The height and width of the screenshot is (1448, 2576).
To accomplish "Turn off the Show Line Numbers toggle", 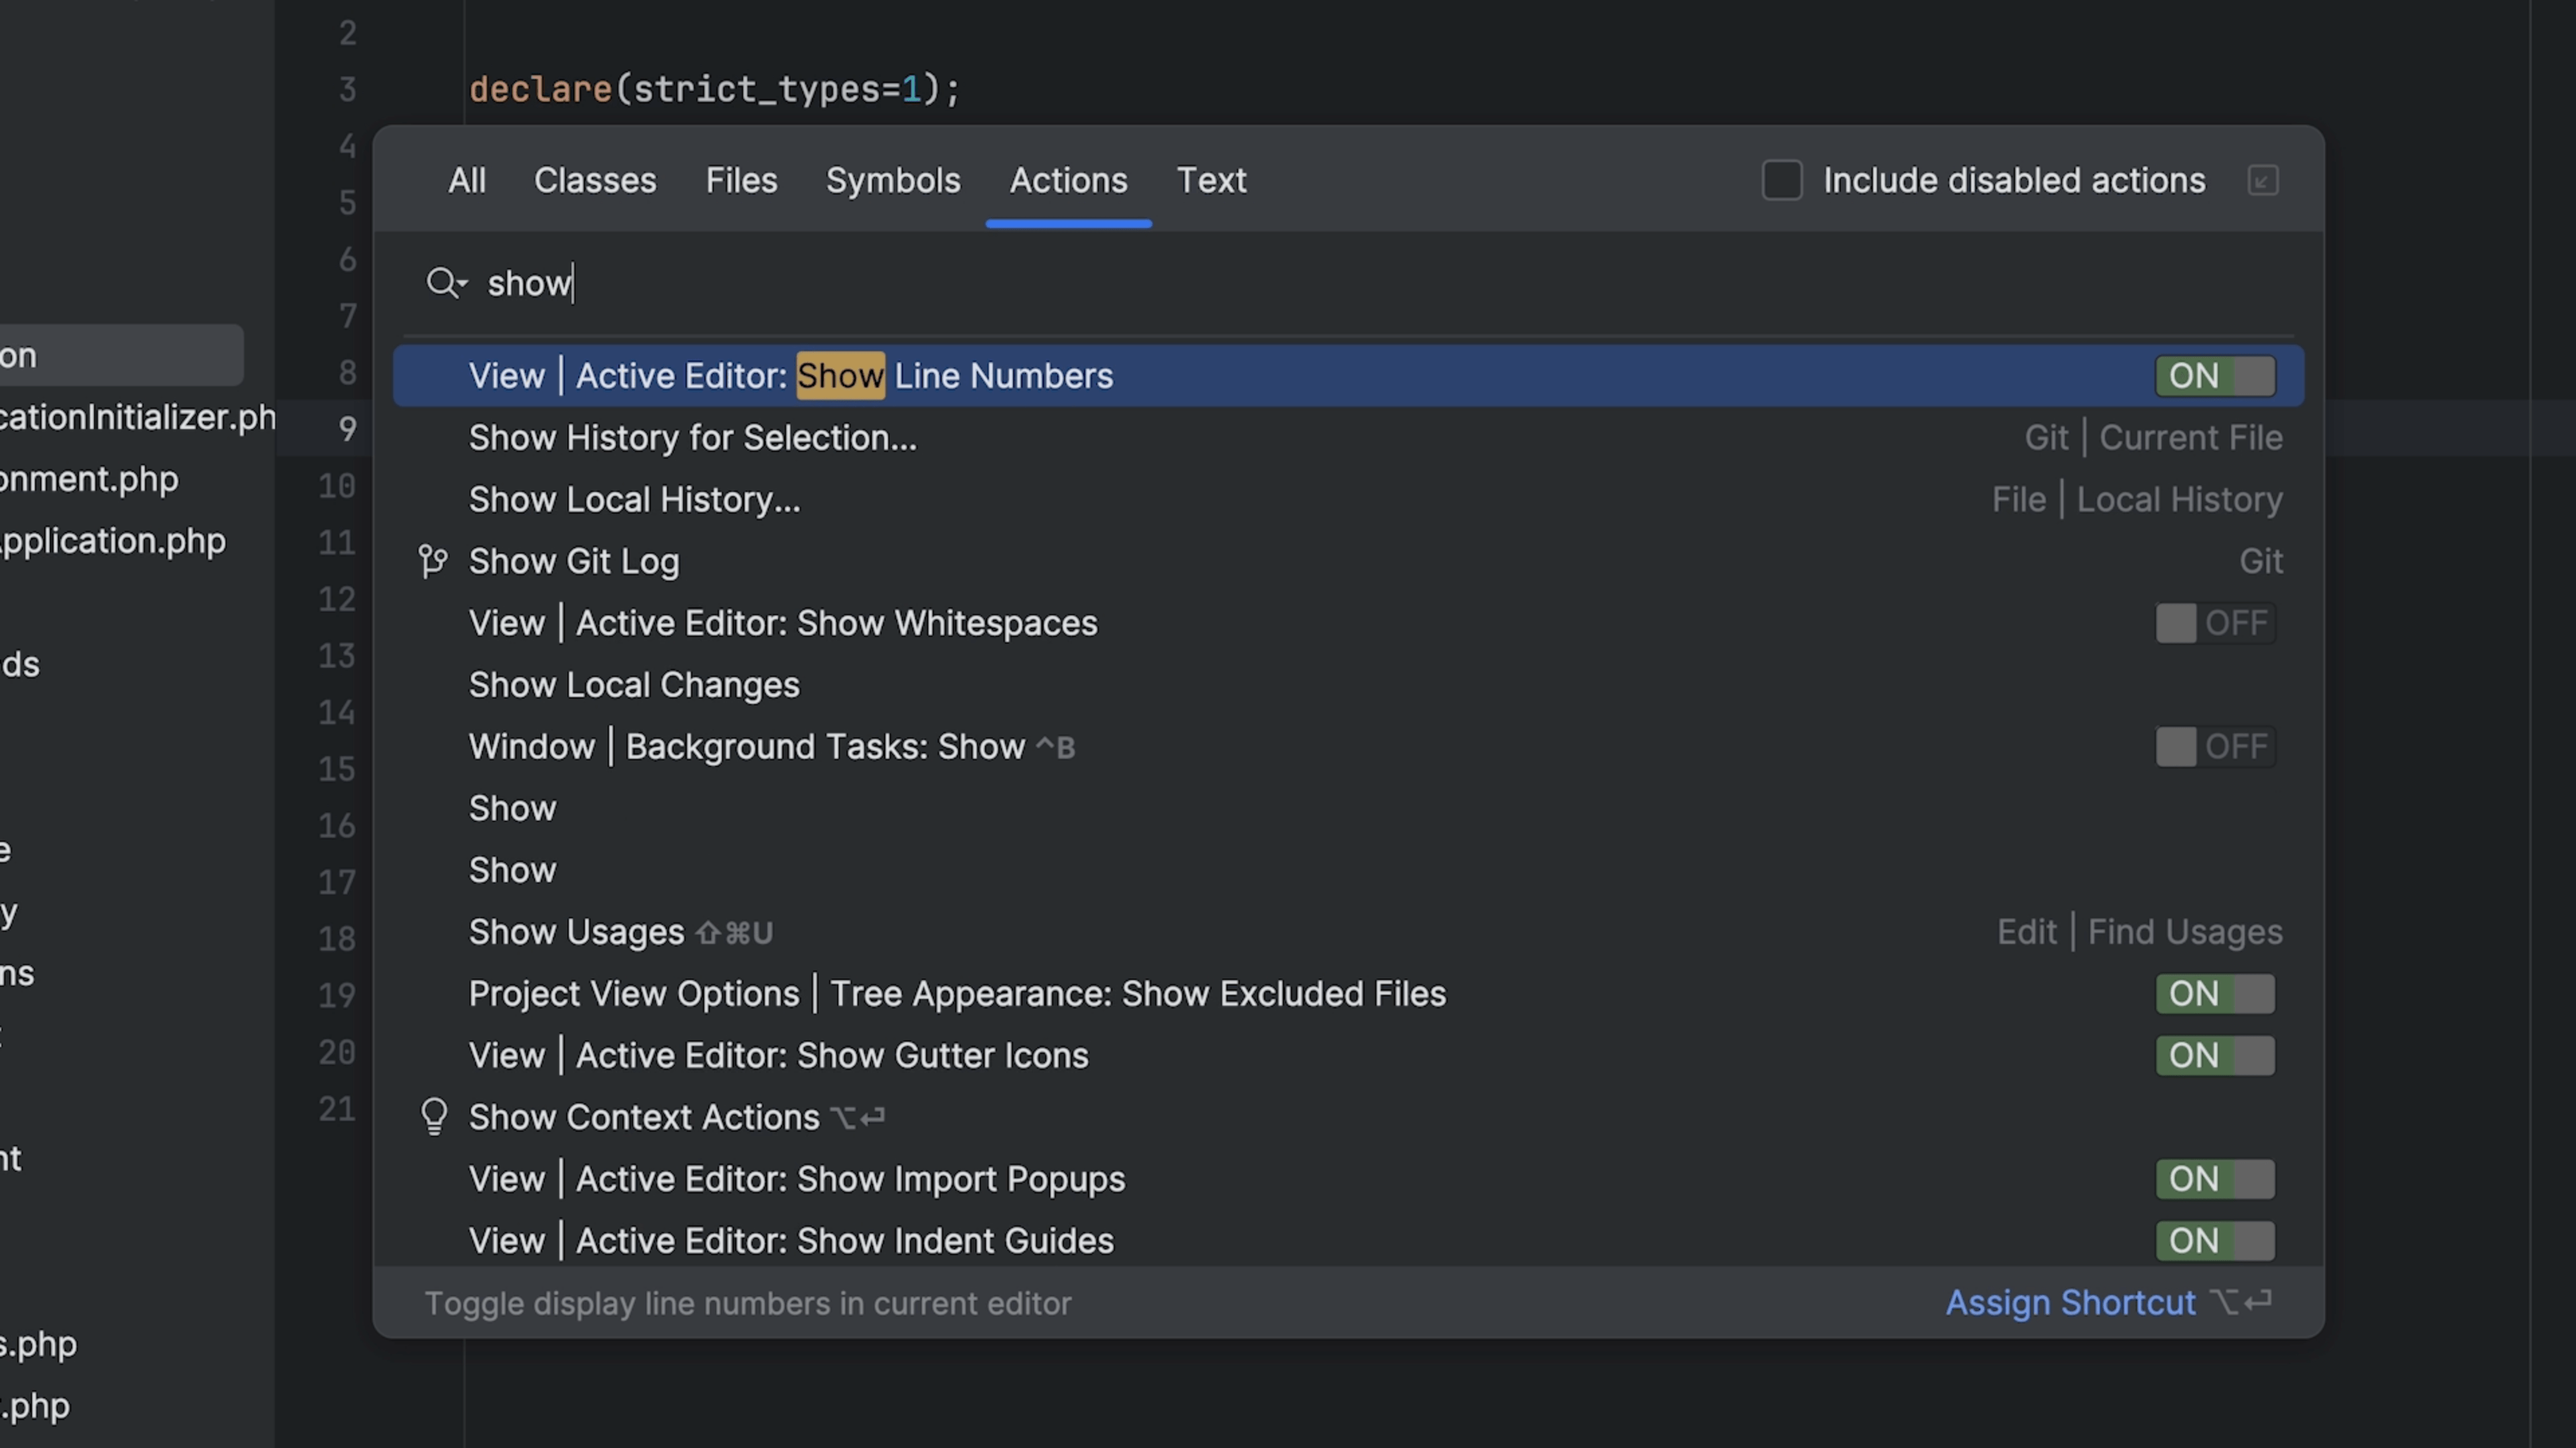I will 2215,375.
